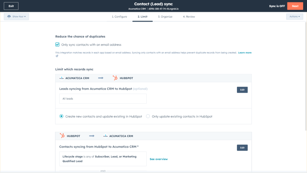Go to the 1. Configure step tab
307x173 pixels.
(119, 17)
